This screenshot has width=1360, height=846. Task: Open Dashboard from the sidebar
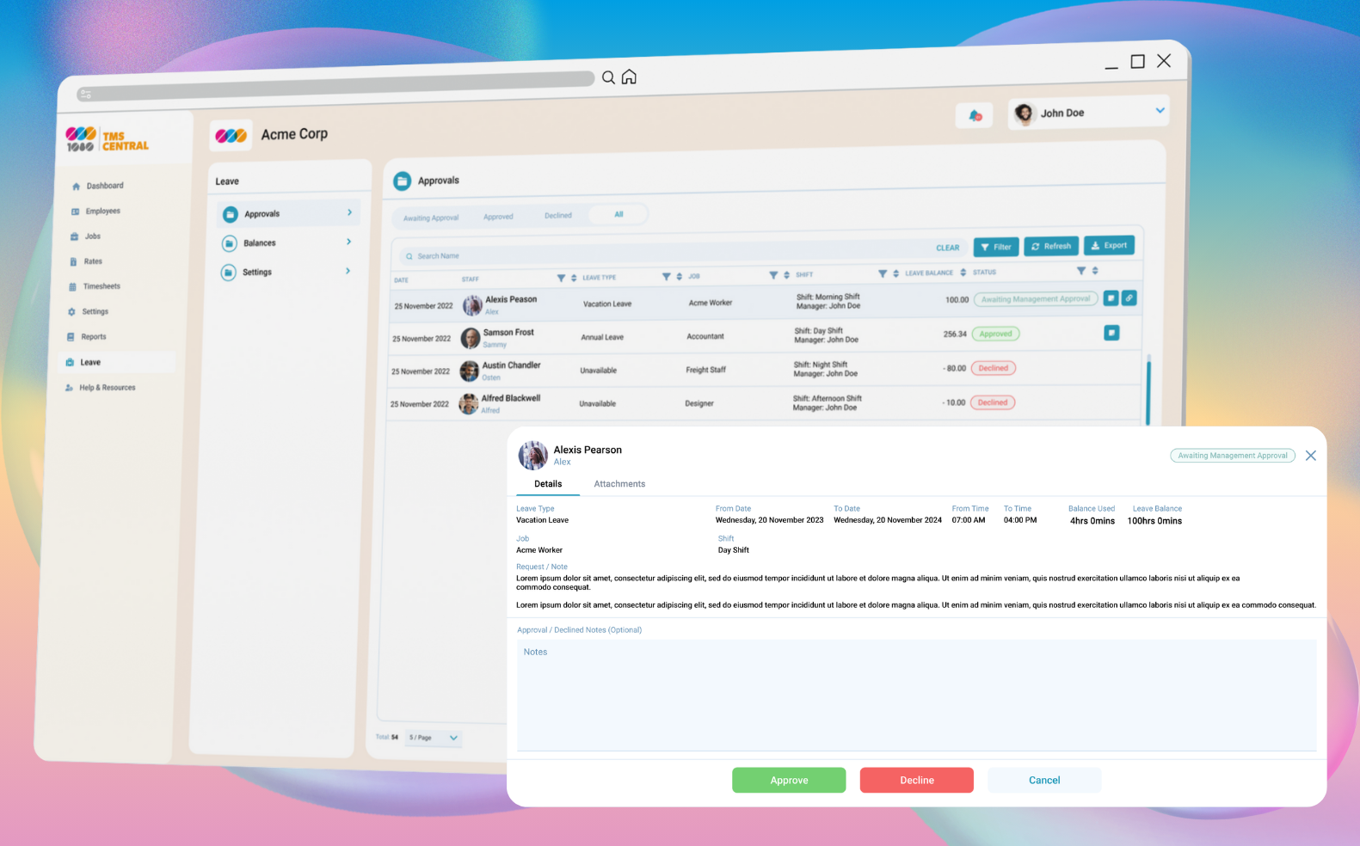point(104,186)
